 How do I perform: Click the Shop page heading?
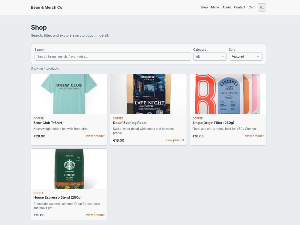pos(39,27)
